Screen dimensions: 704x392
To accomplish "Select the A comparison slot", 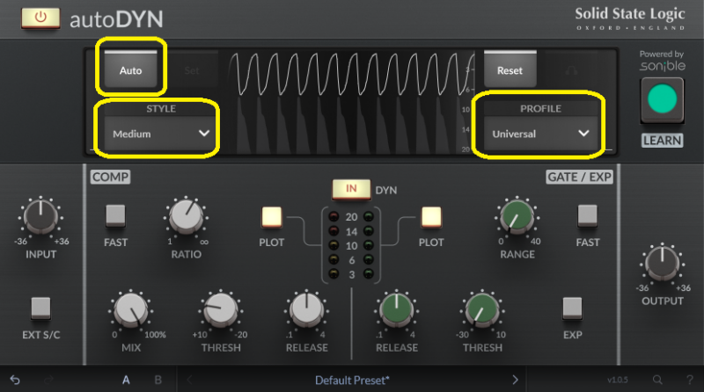I will tap(126, 380).
